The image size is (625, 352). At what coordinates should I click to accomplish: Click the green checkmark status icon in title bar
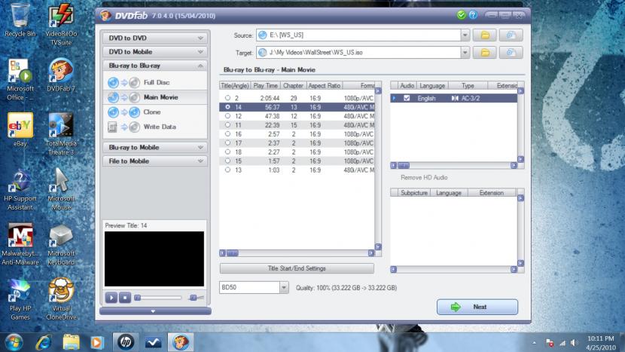click(461, 15)
